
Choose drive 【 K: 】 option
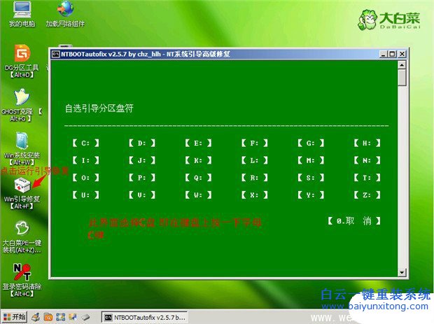198,160
